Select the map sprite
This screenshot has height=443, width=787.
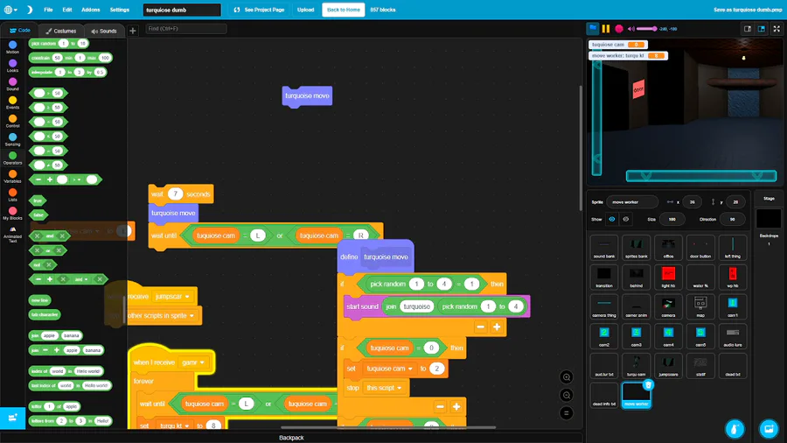[x=700, y=307]
